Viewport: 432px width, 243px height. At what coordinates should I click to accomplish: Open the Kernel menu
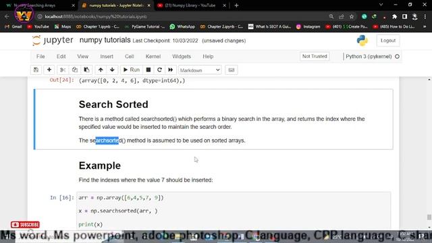tap(153, 57)
